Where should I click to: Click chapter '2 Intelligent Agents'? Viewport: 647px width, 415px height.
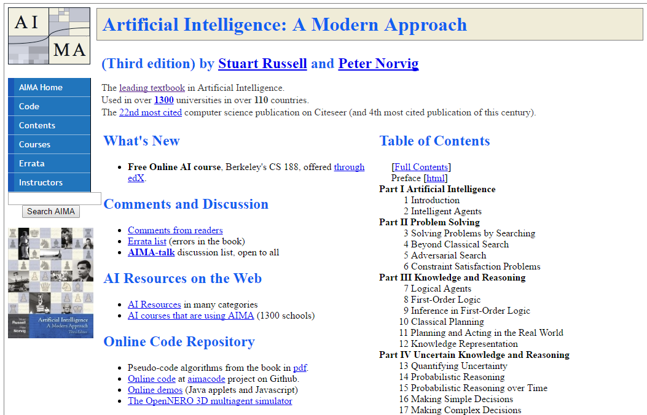[x=442, y=211]
